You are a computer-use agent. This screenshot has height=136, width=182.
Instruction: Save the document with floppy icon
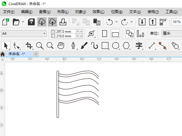[31, 22]
